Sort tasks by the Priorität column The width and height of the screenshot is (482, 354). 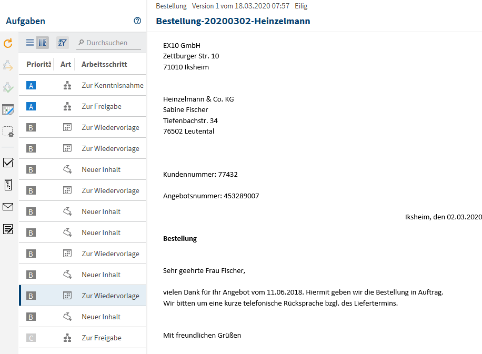[38, 64]
